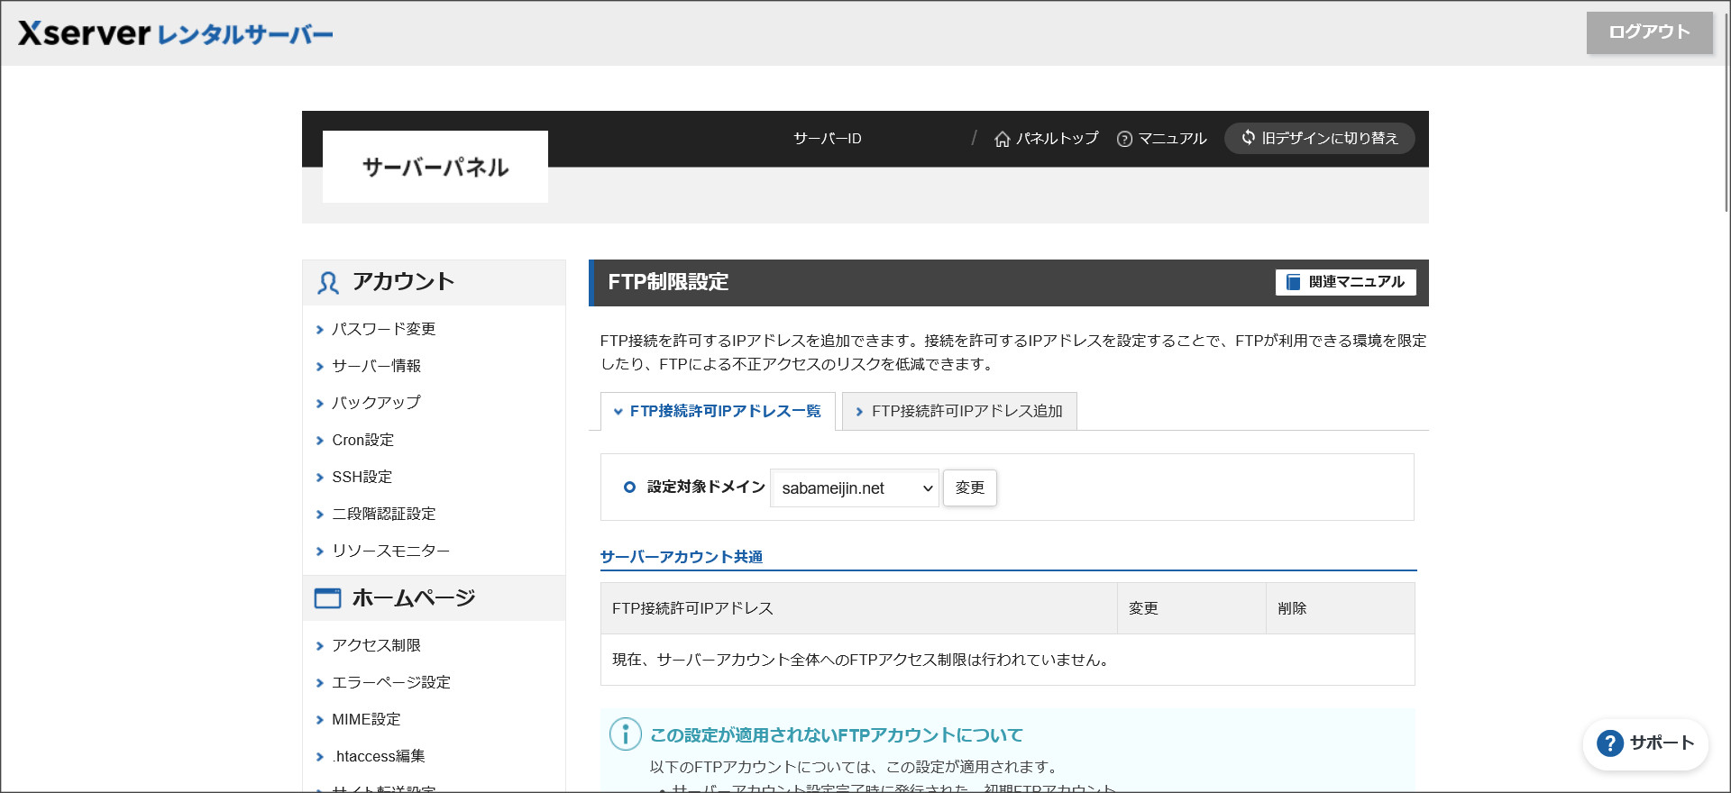This screenshot has width=1731, height=793.
Task: Click the ホームページ section heading text
Action: (414, 598)
